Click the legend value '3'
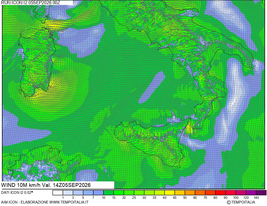The height and width of the screenshot is (206, 267). click(73, 198)
